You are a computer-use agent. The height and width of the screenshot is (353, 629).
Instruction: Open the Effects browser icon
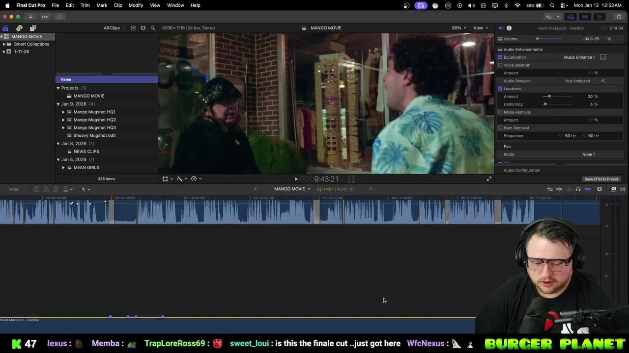coord(613,189)
